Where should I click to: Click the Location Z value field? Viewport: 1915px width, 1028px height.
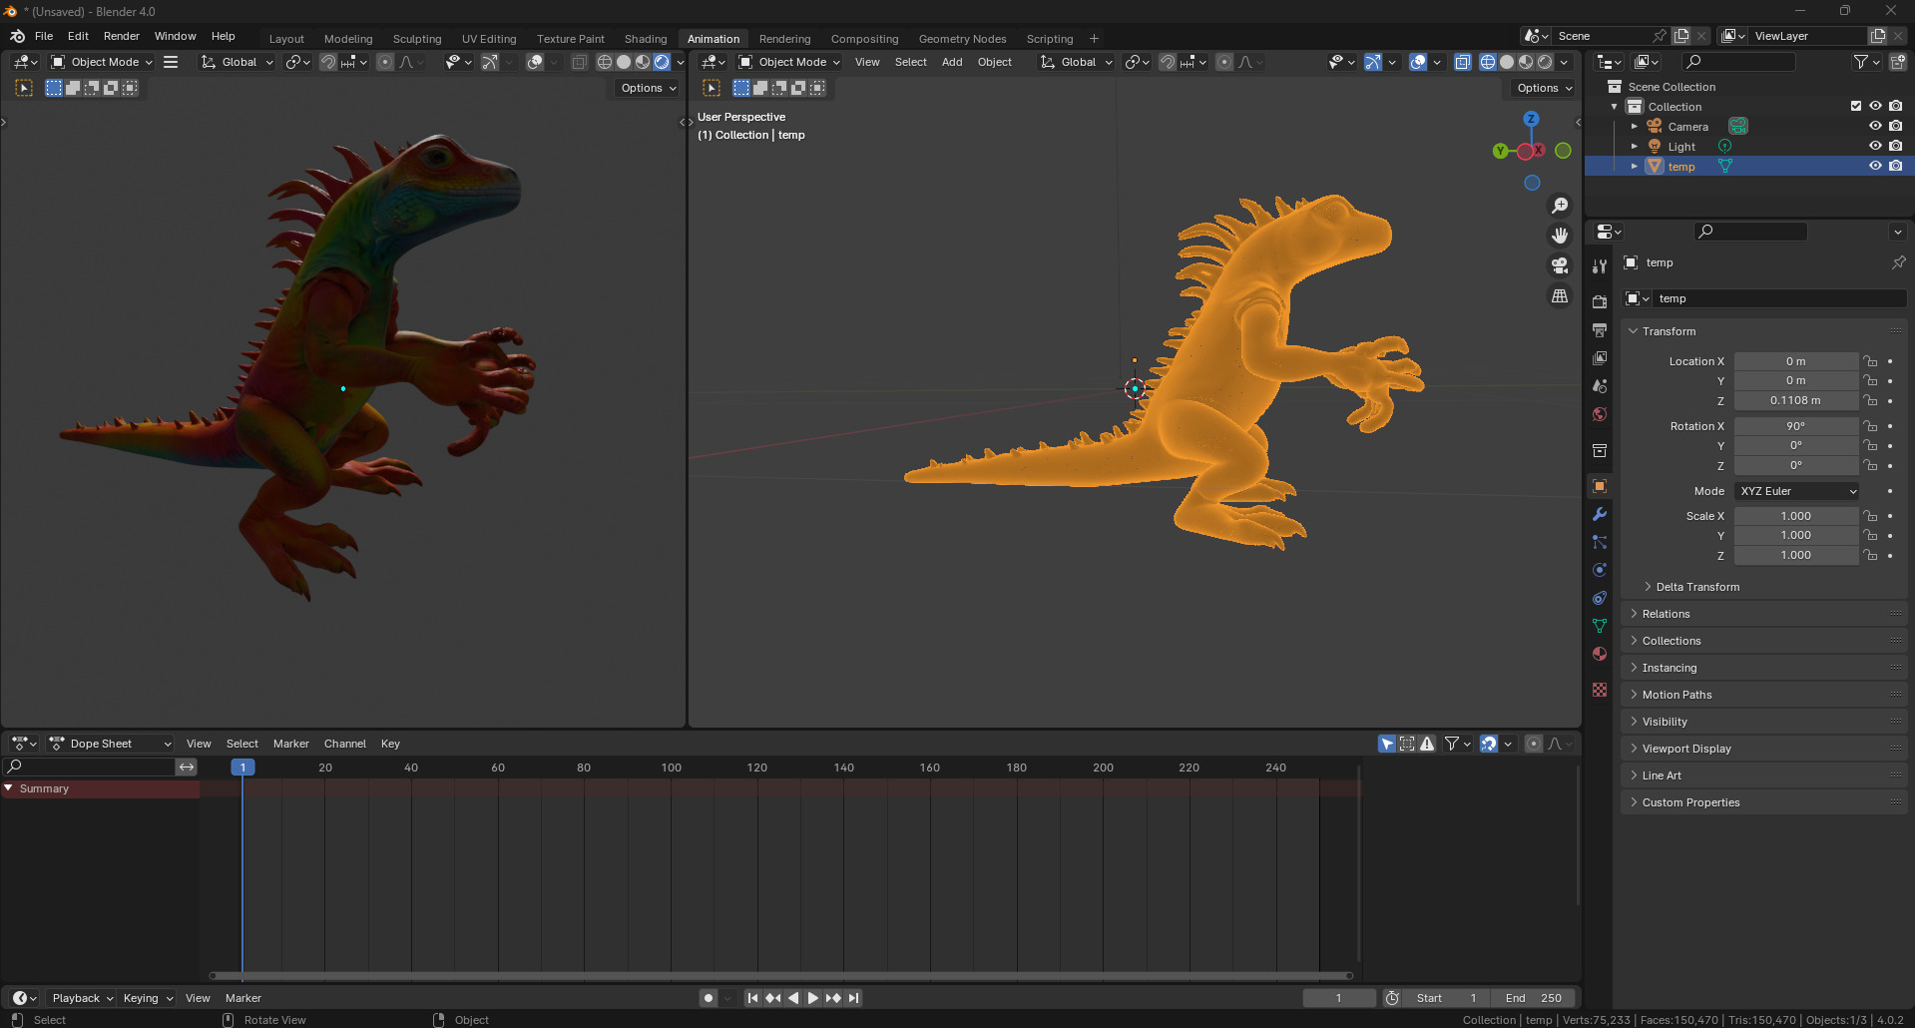(1796, 400)
